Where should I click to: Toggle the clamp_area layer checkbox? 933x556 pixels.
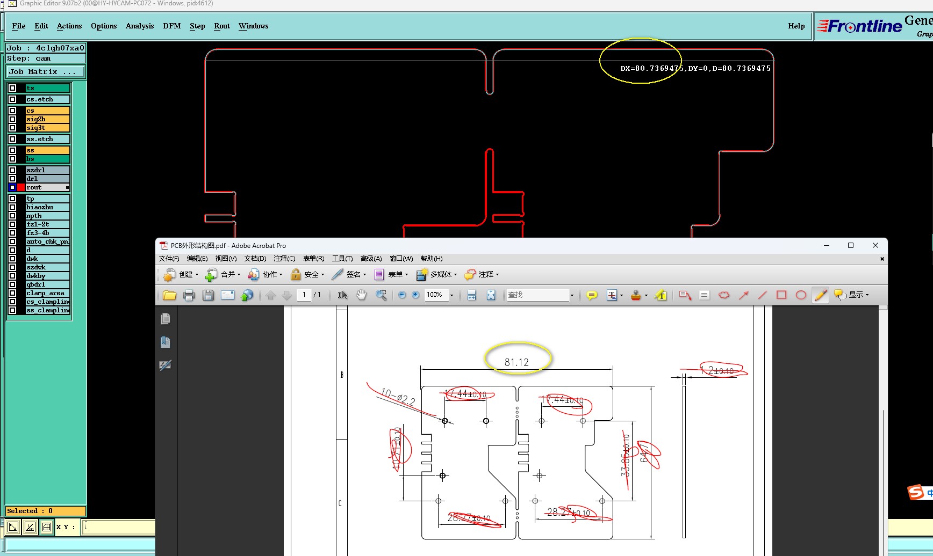pyautogui.click(x=12, y=293)
